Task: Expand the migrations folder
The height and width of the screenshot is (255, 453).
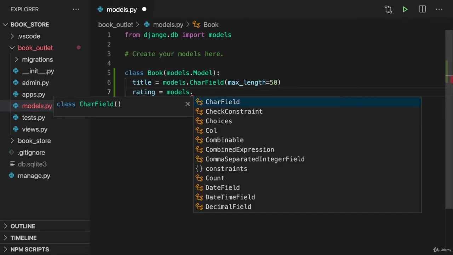Action: tap(16, 59)
